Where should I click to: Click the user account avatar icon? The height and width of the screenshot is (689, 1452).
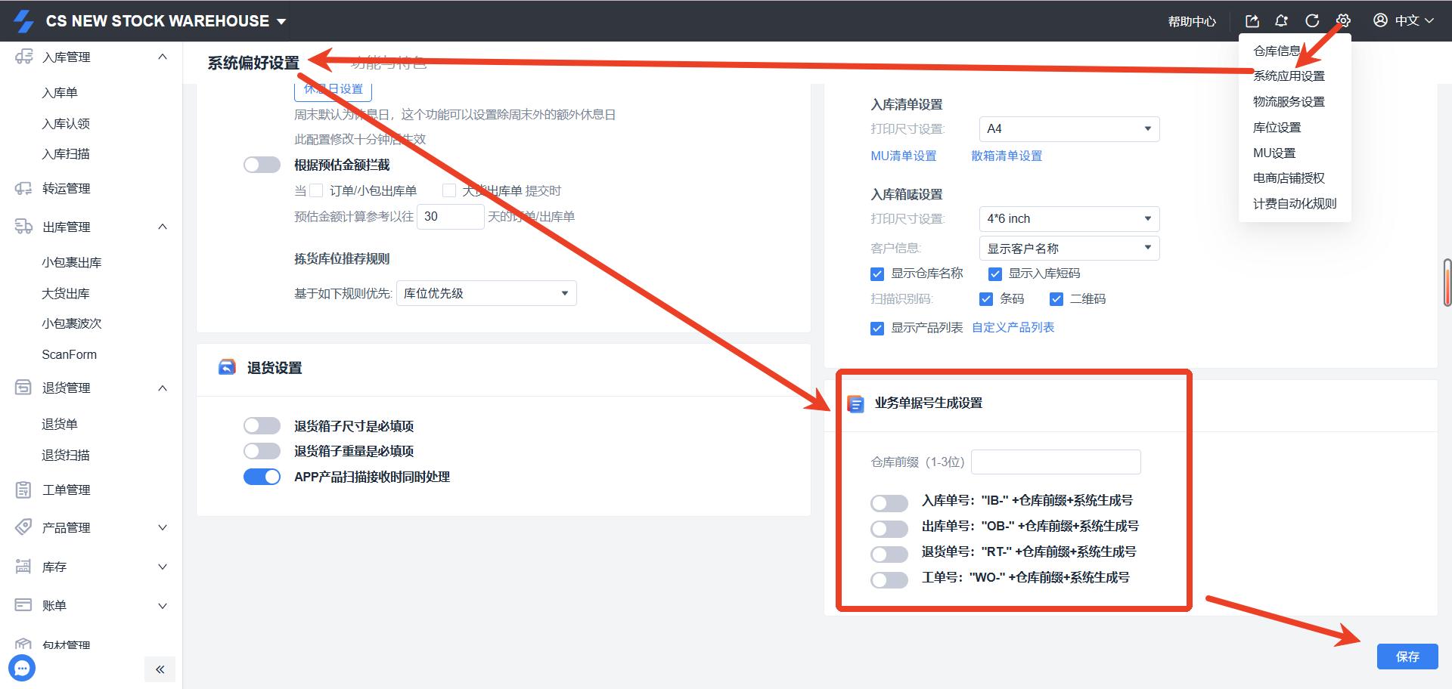(x=1380, y=20)
